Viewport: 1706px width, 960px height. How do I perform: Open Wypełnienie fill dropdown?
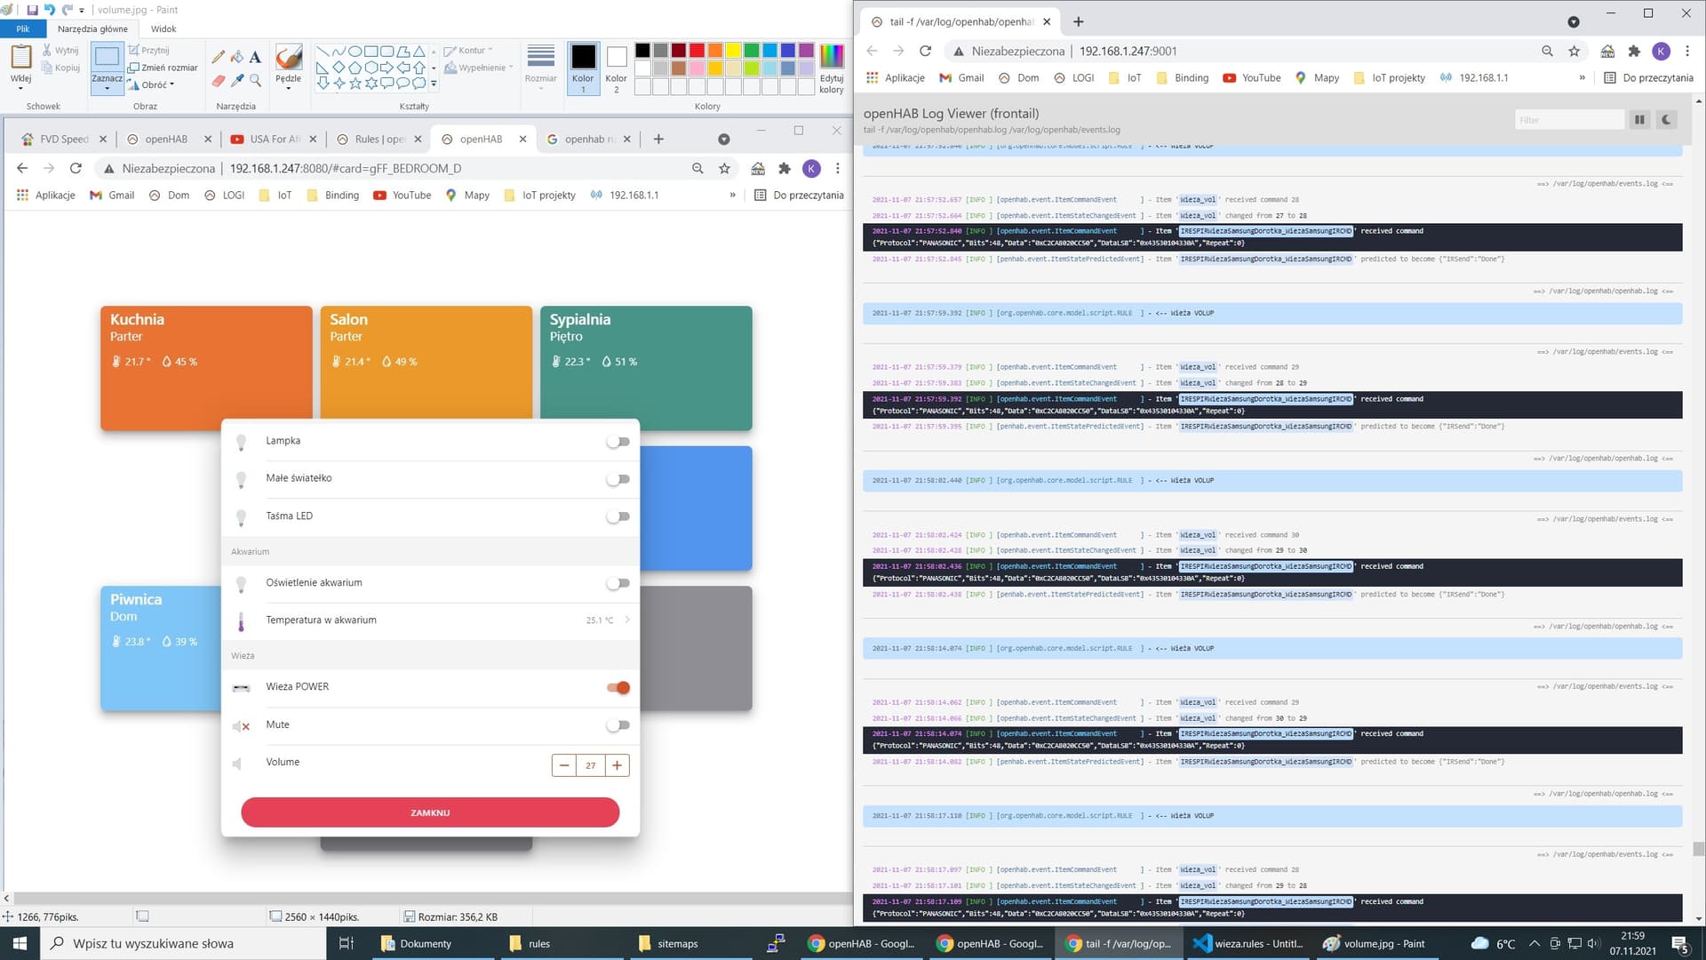(479, 68)
